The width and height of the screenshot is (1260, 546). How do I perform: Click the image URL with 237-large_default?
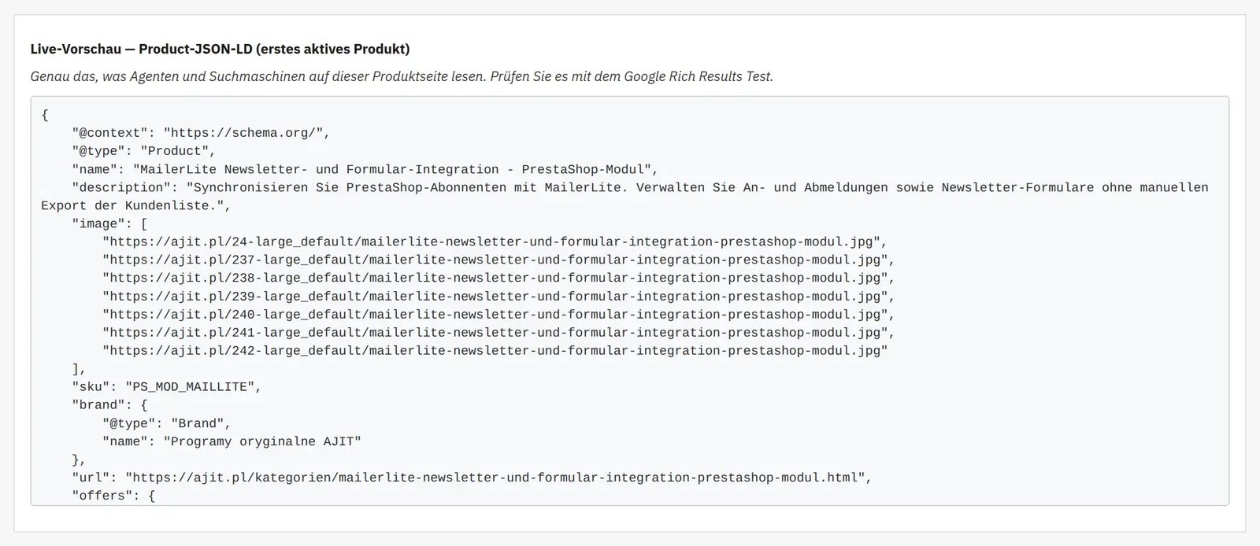[498, 260]
